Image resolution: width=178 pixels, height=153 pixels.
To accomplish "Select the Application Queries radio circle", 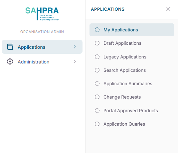I will (x=97, y=124).
